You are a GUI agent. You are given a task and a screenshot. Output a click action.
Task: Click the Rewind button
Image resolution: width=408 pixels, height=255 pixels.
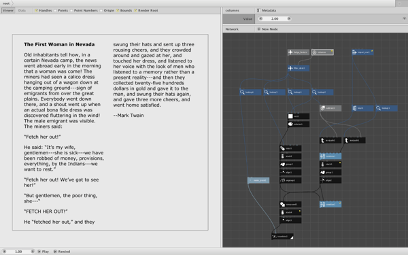(x=62, y=252)
